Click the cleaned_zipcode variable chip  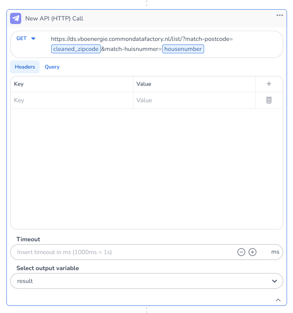click(76, 49)
